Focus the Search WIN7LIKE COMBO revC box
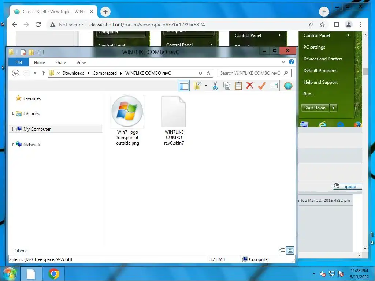This screenshot has height=281, width=375. tap(254, 73)
